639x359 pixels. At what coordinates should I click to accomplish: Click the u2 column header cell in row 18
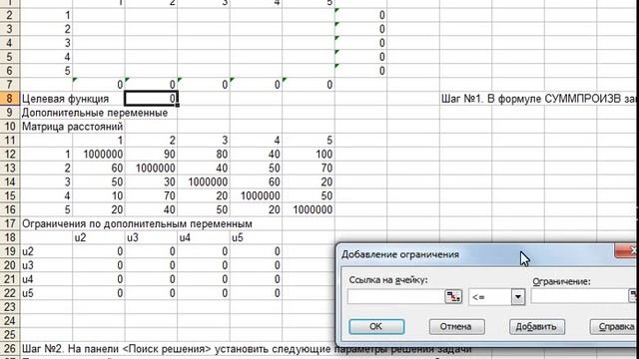[99, 237]
